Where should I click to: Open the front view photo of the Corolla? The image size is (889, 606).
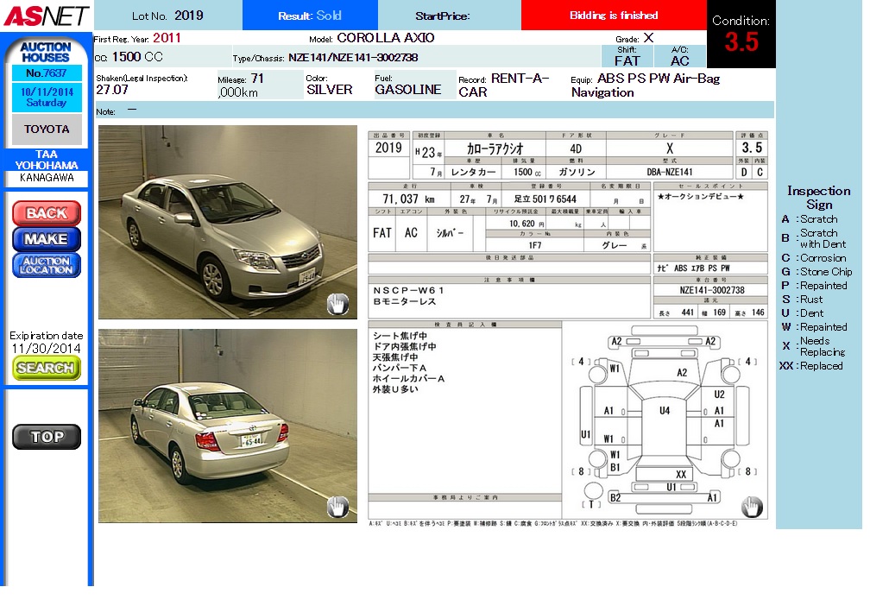pos(227,222)
